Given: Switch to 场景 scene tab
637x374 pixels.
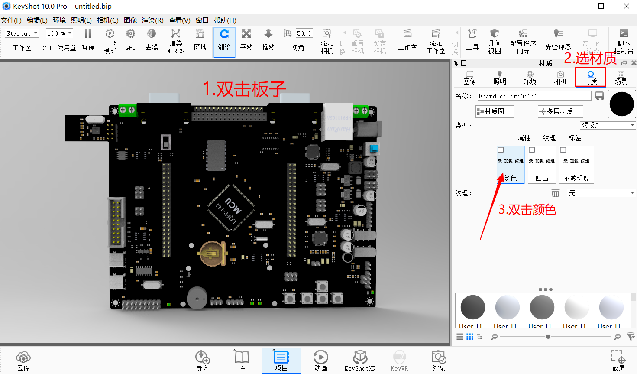Looking at the screenshot, I should pyautogui.click(x=621, y=78).
